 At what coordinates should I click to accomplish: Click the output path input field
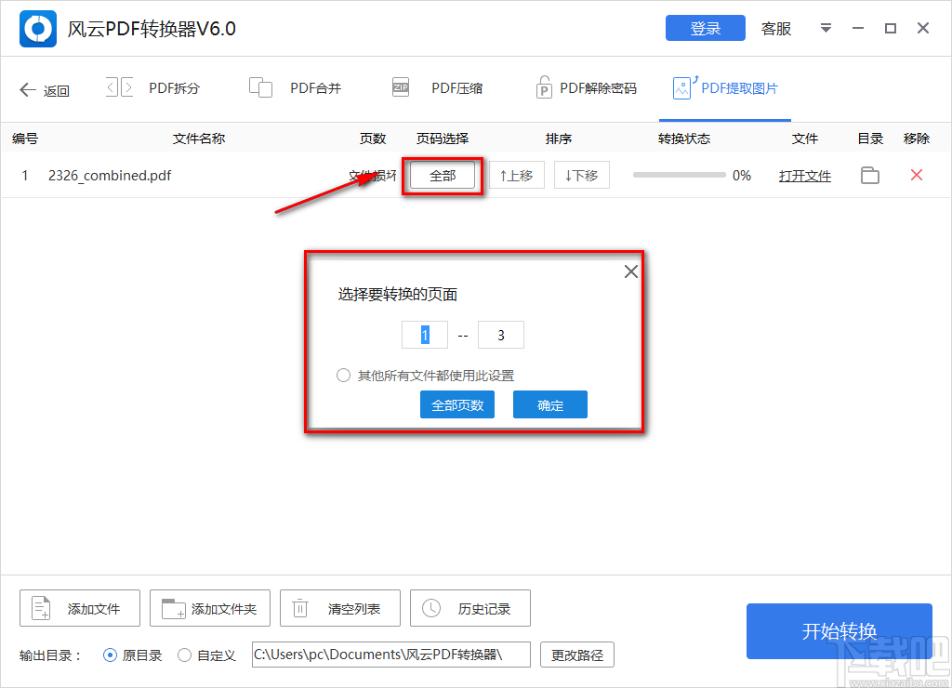[390, 655]
